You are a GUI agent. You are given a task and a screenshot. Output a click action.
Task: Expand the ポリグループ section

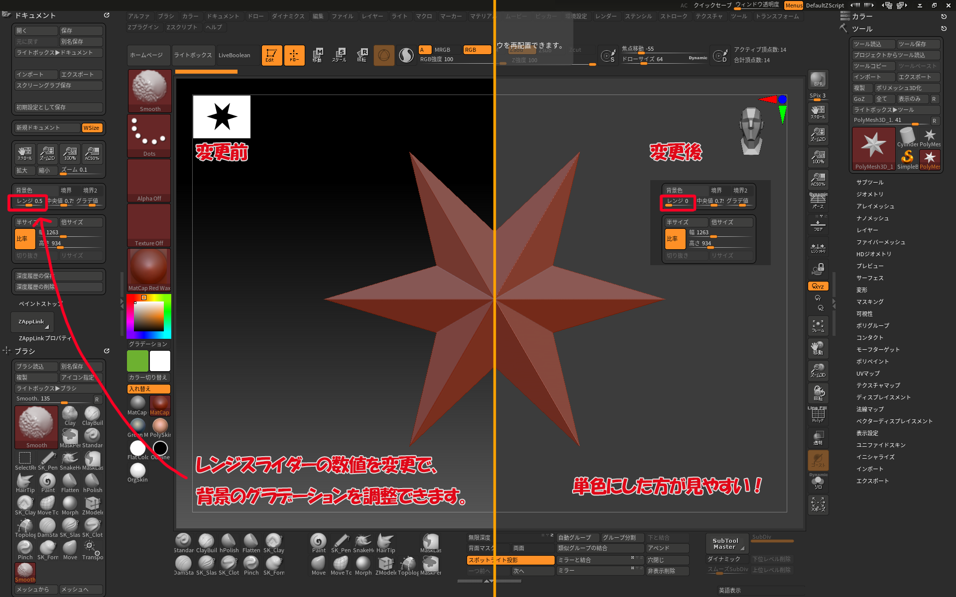(873, 326)
